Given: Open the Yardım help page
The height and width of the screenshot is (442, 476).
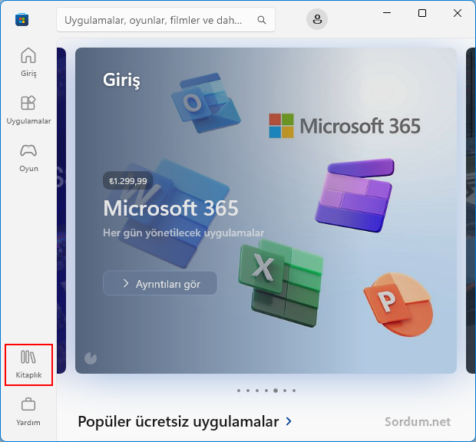Looking at the screenshot, I should pos(28,412).
